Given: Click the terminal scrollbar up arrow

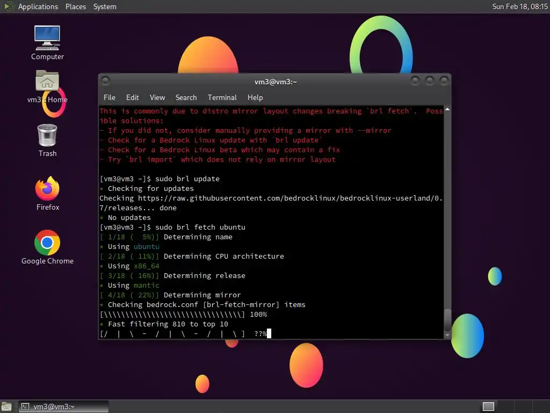Looking at the screenshot, I should (447, 110).
